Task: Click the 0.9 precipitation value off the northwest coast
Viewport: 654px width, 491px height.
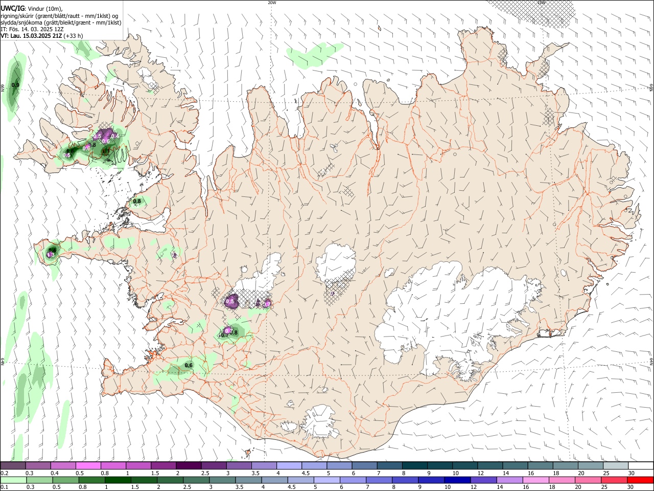Action: click(x=15, y=85)
